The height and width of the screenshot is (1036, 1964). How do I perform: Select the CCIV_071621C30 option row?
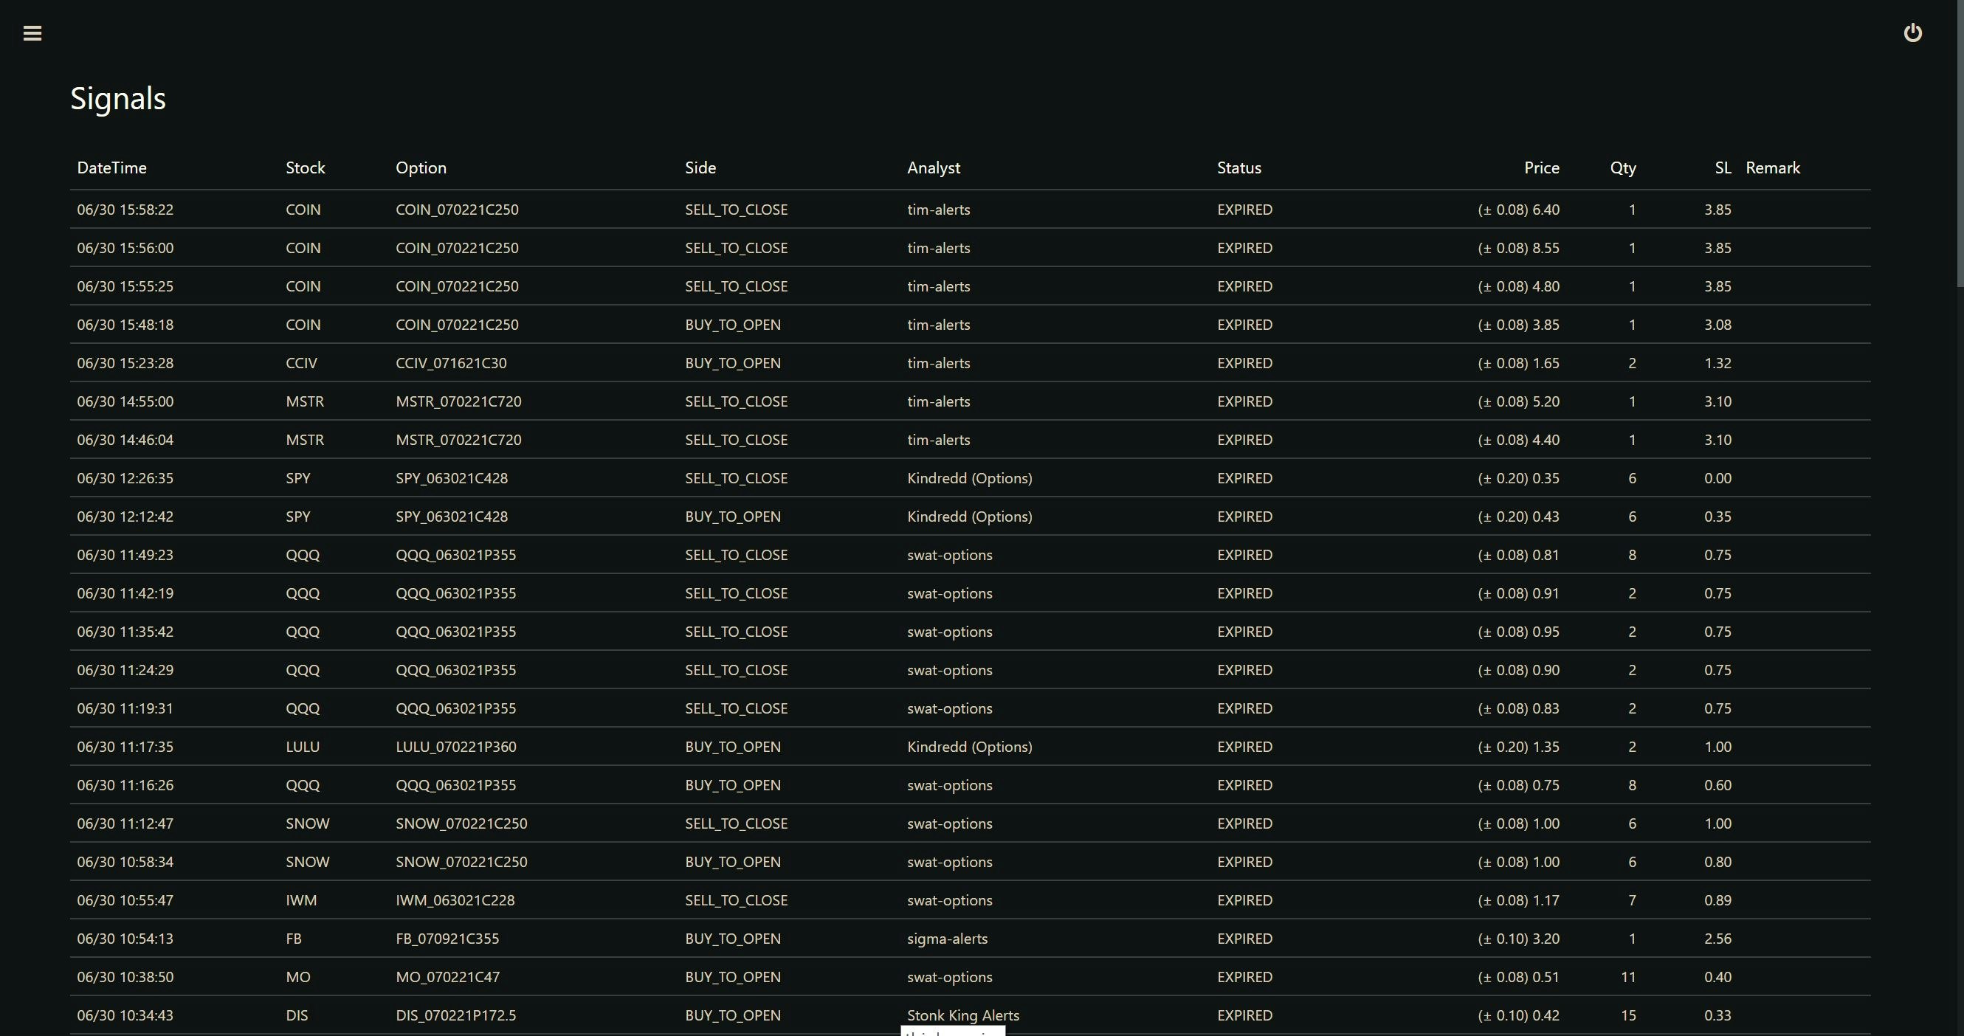pyautogui.click(x=451, y=363)
